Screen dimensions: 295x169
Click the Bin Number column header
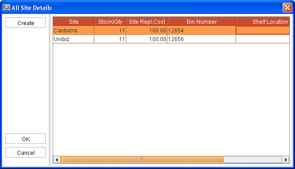tap(202, 21)
